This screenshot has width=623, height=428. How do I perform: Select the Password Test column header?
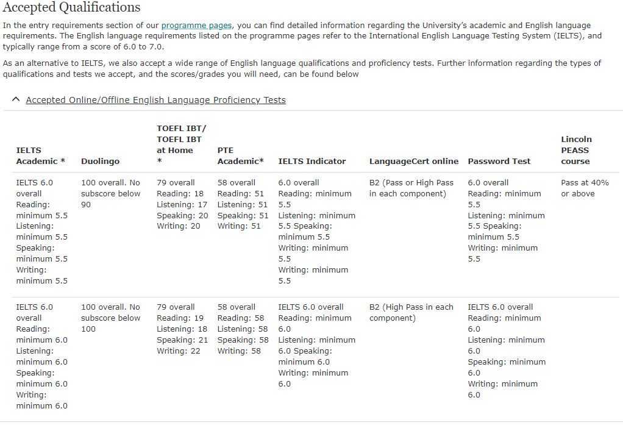[x=499, y=162]
